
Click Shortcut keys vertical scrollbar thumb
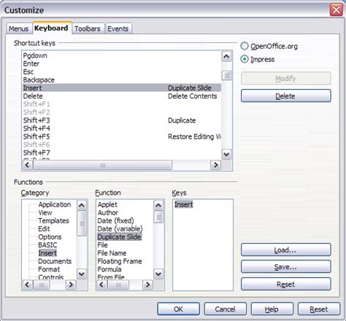226,75
